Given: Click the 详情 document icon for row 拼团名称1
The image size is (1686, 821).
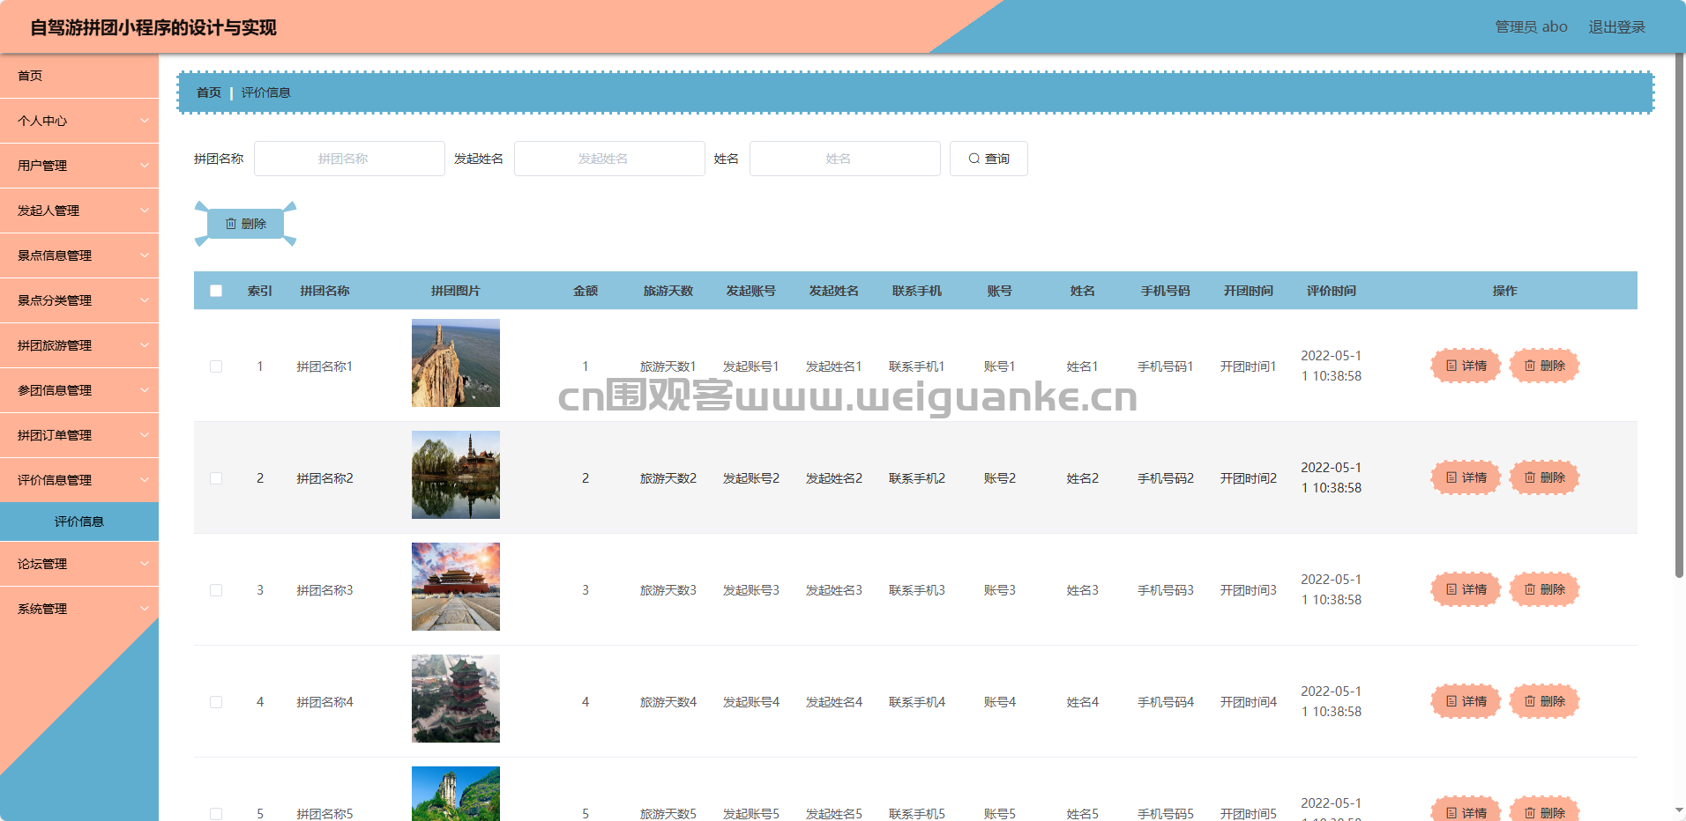Looking at the screenshot, I should pos(1451,366).
